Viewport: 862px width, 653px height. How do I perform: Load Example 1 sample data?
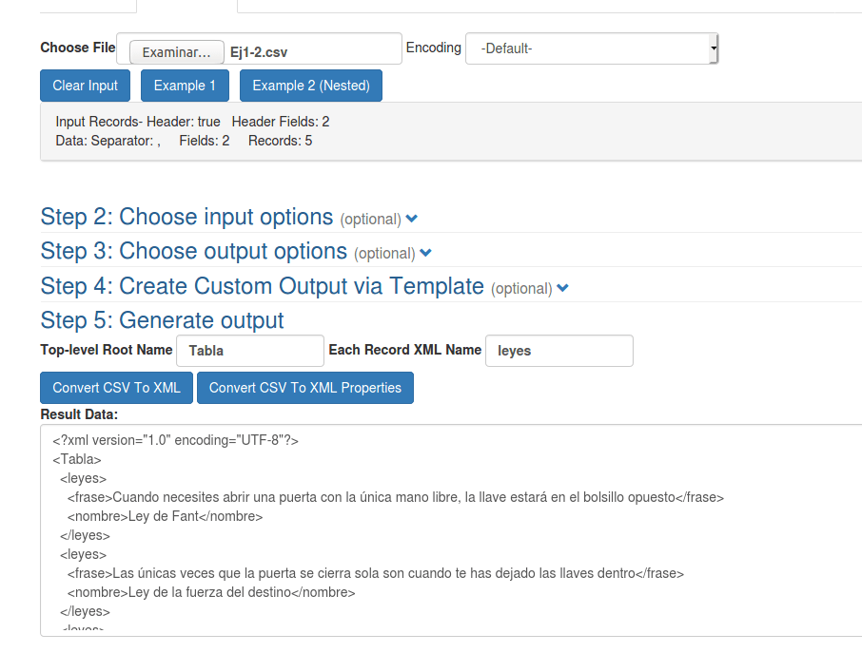coord(185,86)
